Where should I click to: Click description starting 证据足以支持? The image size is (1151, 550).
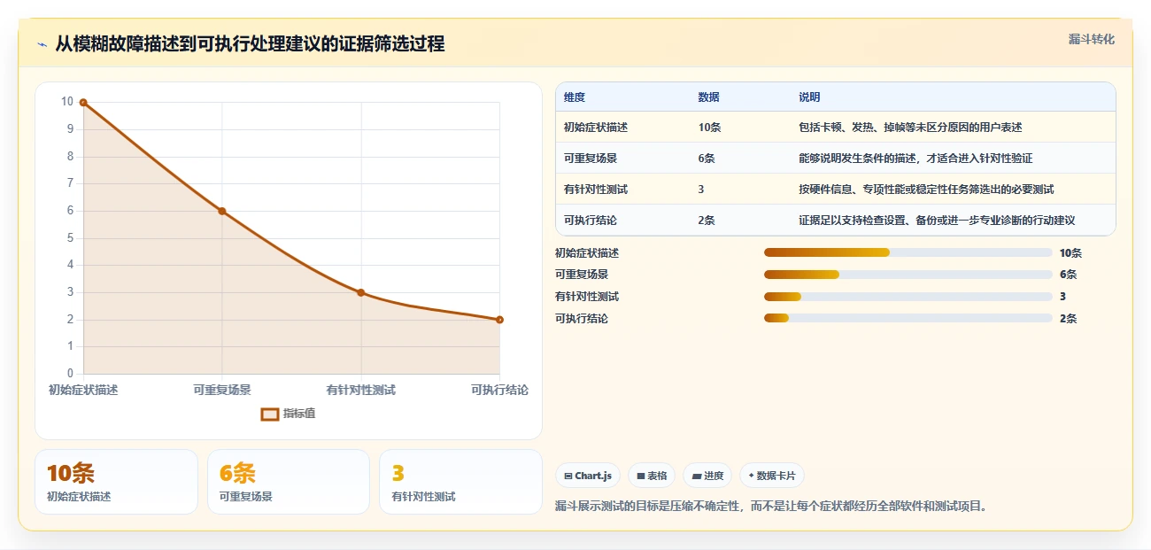pyautogui.click(x=937, y=221)
